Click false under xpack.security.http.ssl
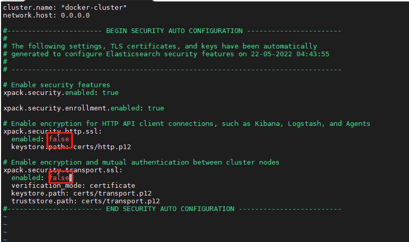This screenshot has height=242, width=409. point(59,139)
